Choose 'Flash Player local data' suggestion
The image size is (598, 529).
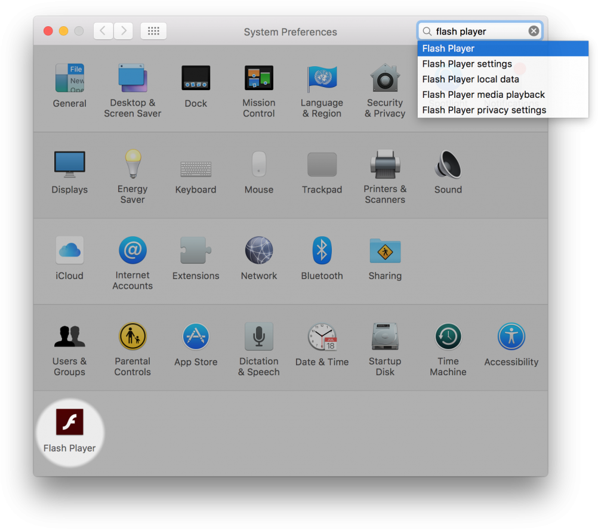[503, 79]
